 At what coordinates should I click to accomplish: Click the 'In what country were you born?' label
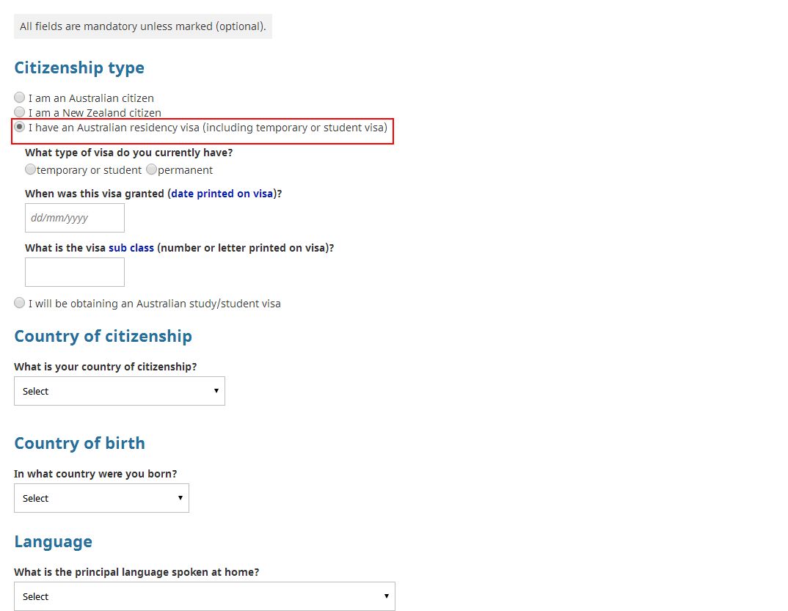pos(95,474)
